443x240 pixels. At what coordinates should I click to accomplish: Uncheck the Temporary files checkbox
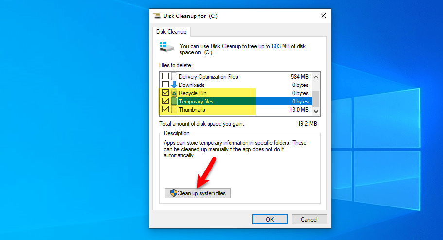pos(165,101)
